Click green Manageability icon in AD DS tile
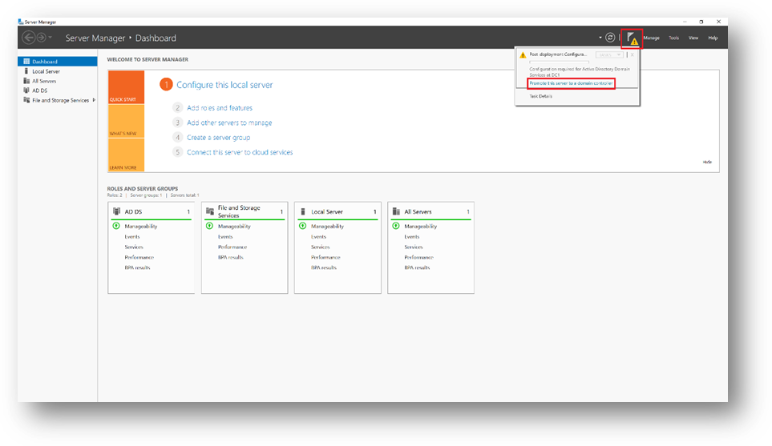This screenshot has width=772, height=446. click(116, 226)
